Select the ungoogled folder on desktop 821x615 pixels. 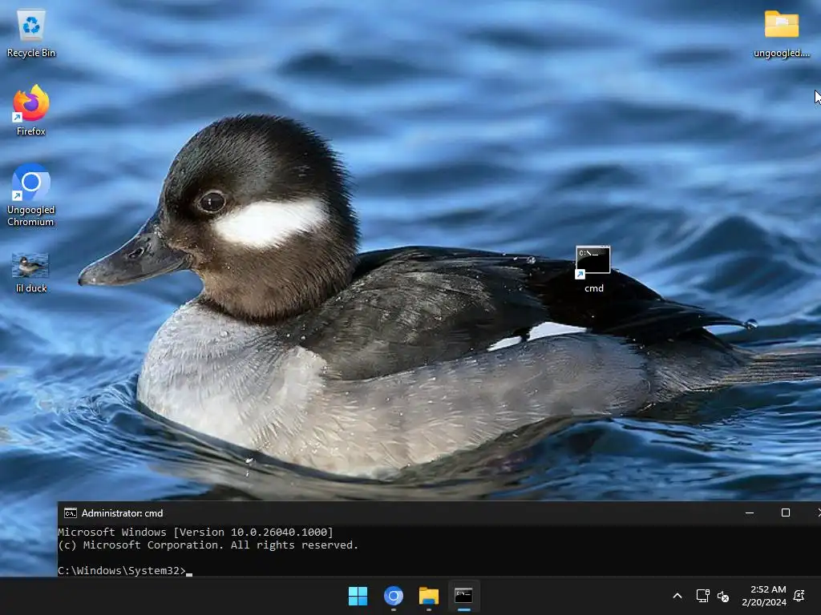click(781, 34)
